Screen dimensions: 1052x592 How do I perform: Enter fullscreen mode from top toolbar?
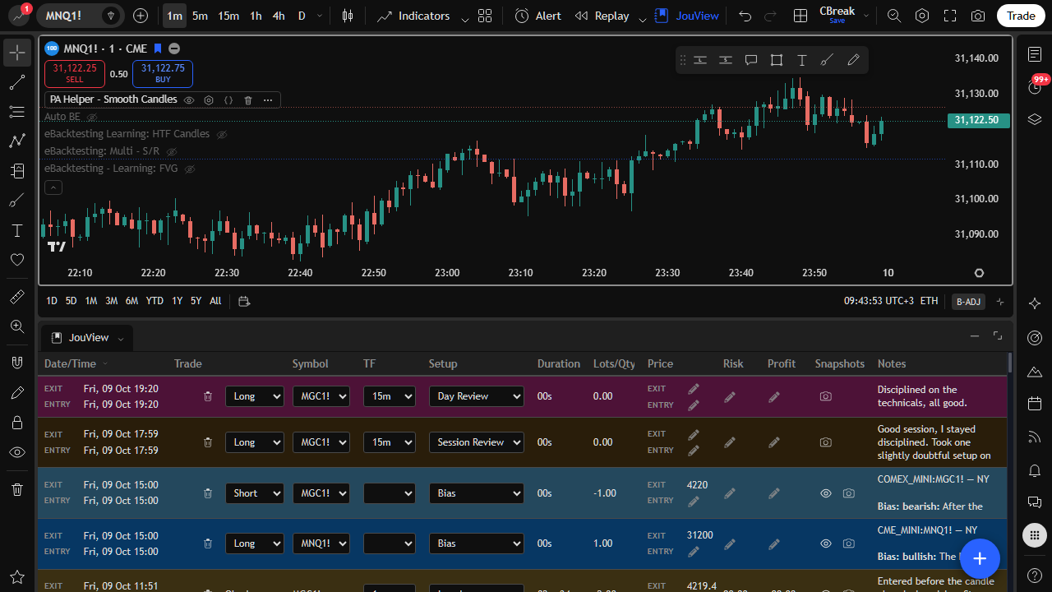click(x=950, y=16)
